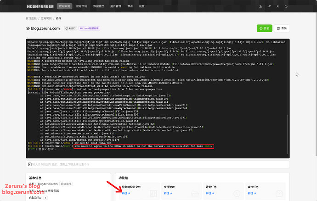Open the user account icon

pyautogui.click(x=277, y=6)
